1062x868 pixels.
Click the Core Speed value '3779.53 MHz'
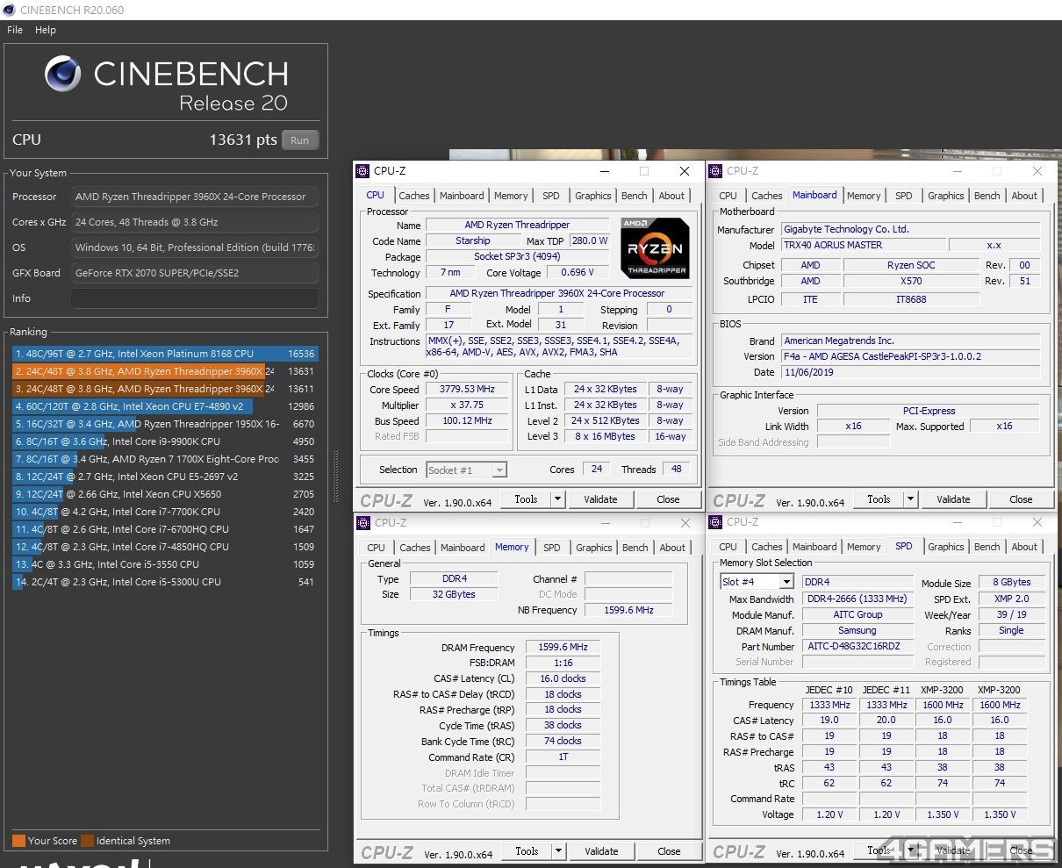[469, 390]
